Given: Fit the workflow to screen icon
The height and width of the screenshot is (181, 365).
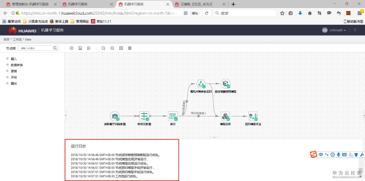Looking at the screenshot, I should click(x=121, y=48).
